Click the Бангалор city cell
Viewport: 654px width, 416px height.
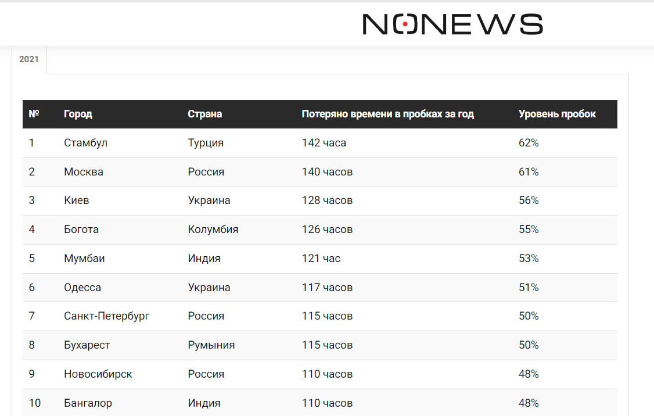[x=88, y=403]
